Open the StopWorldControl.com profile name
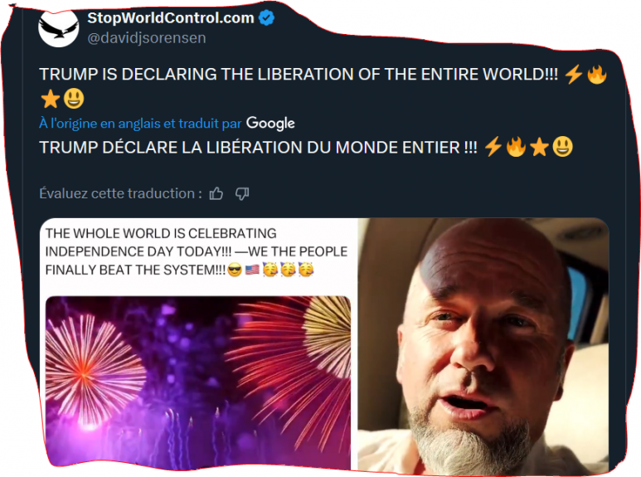This screenshot has height=477, width=641. pyautogui.click(x=171, y=18)
